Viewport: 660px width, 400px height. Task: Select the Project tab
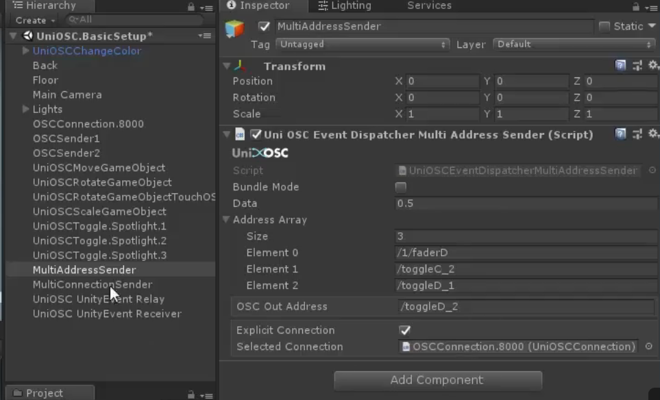tap(50, 393)
